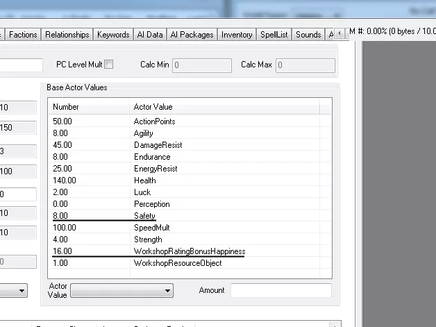Select the EnergyResist row
The image size is (436, 327).
tap(190, 169)
